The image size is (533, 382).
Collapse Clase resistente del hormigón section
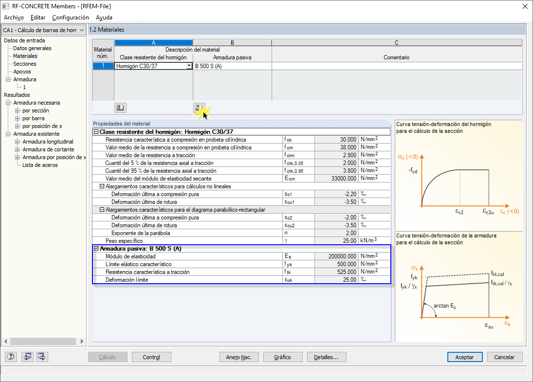[x=96, y=131]
